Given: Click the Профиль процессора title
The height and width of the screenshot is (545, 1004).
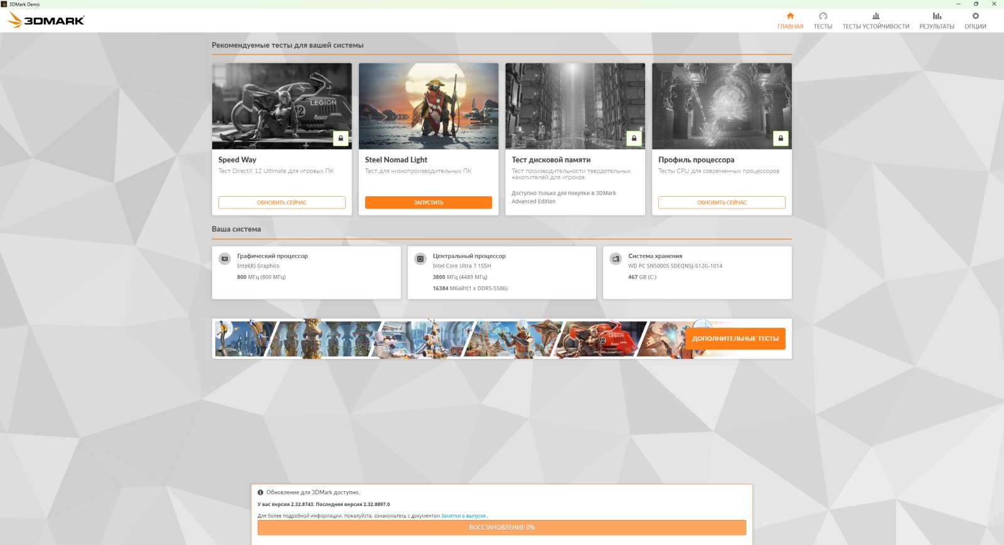Looking at the screenshot, I should point(696,160).
